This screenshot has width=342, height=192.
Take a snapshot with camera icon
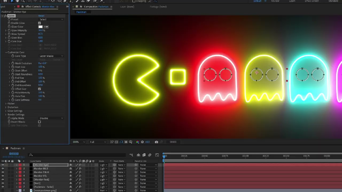[157, 142]
